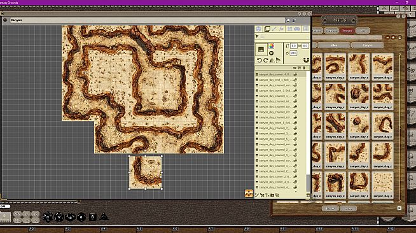
Task: Open the grid settings tool in image toolbar
Action: click(305, 29)
